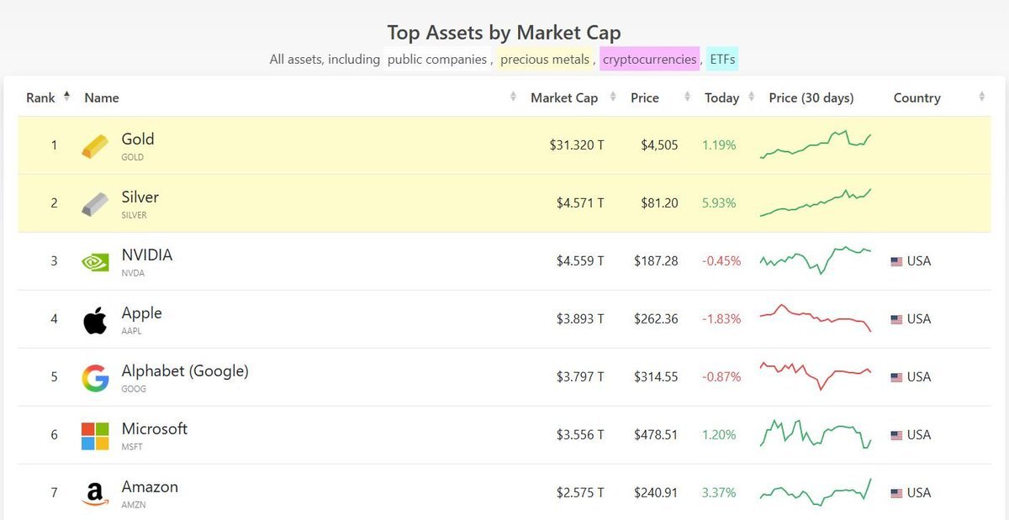Toggle the cryptocurrencies filter

coord(649,60)
